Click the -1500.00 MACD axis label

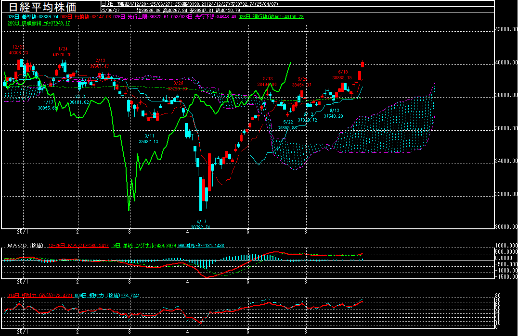[x=506, y=277]
